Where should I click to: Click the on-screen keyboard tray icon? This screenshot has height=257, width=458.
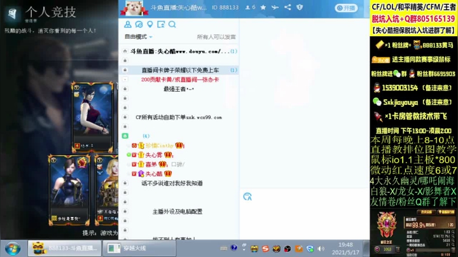point(224,249)
